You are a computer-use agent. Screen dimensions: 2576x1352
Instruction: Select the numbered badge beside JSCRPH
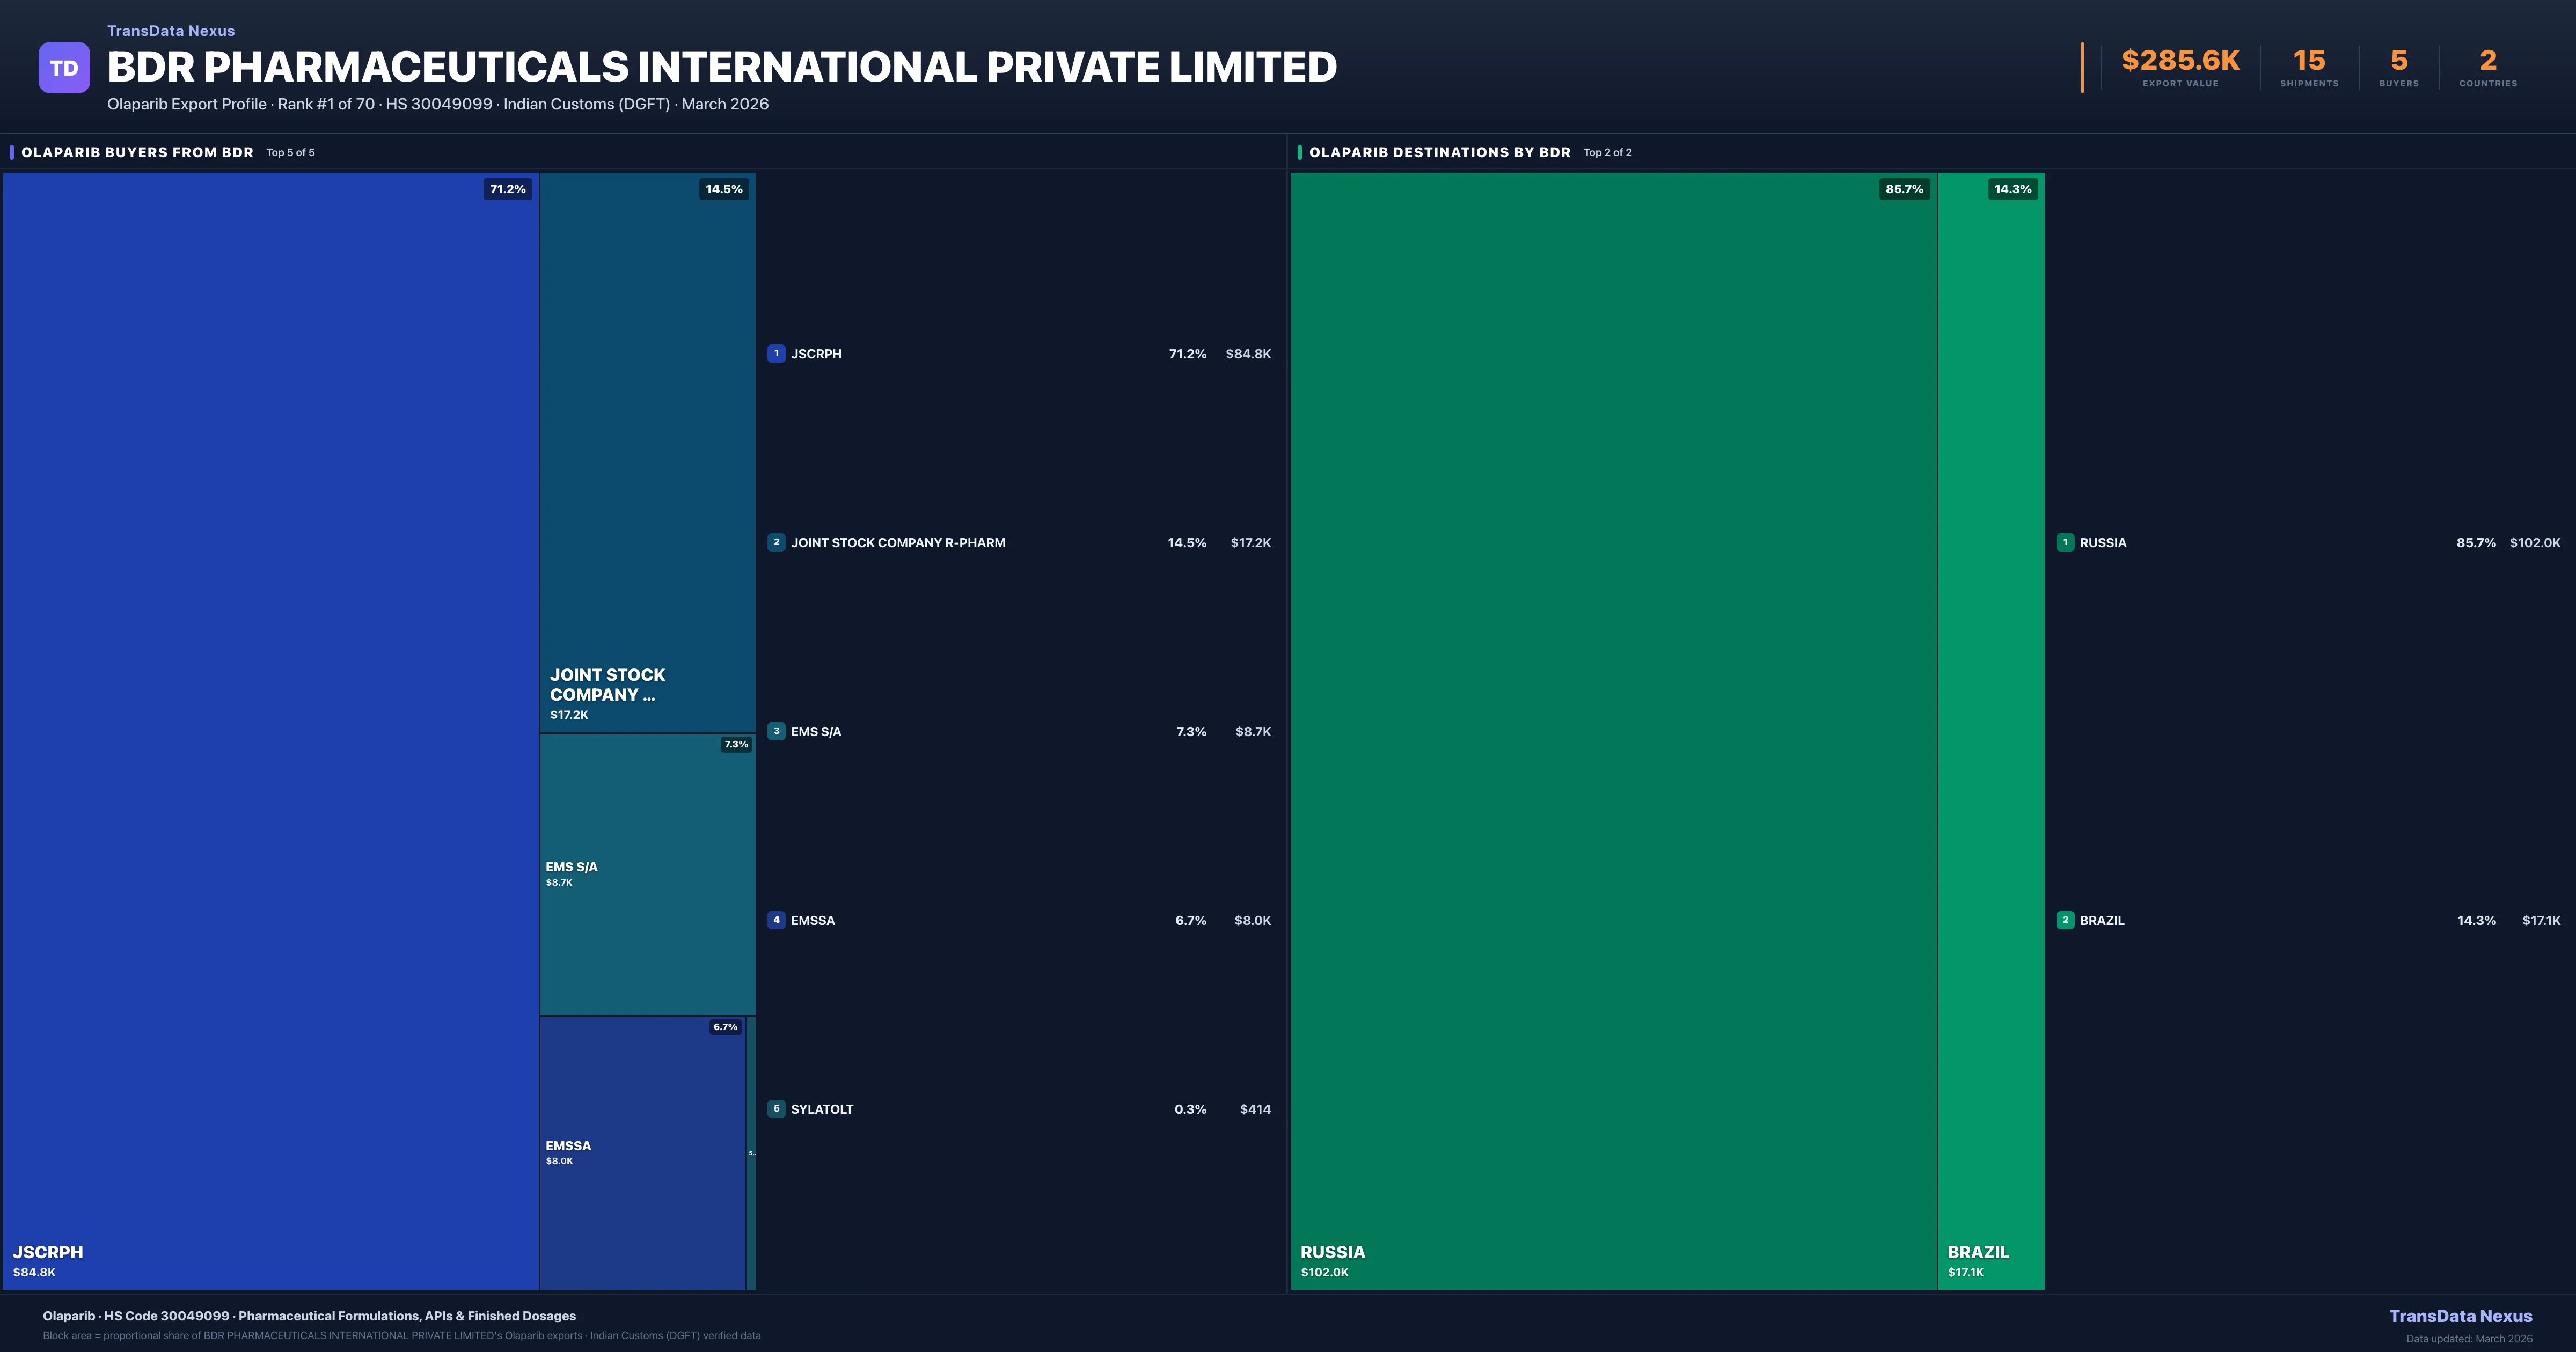[x=776, y=353]
